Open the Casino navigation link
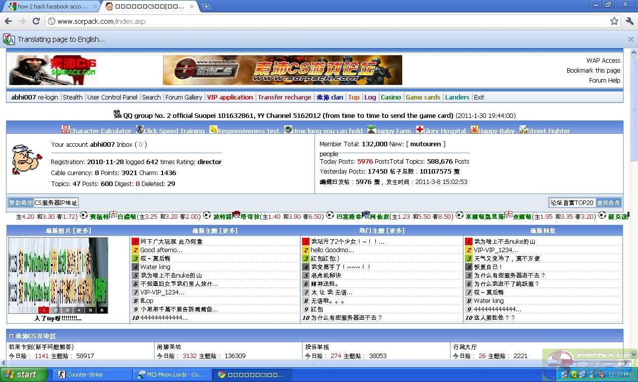The height and width of the screenshot is (382, 638). tap(390, 97)
